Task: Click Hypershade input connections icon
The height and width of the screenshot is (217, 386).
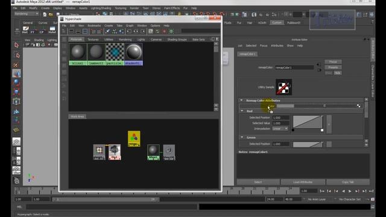Action: point(129,31)
